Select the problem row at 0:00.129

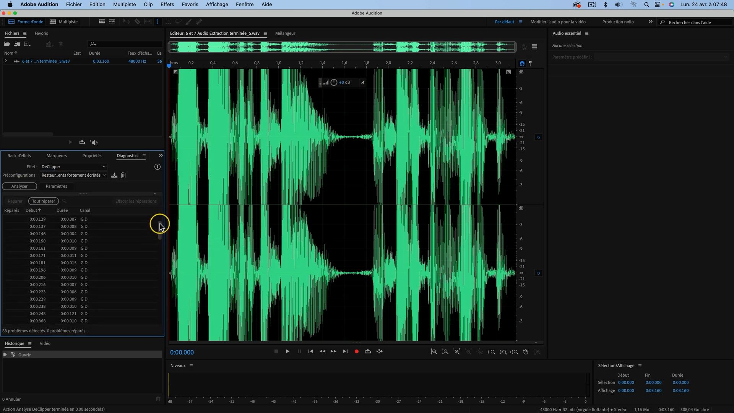click(x=80, y=219)
